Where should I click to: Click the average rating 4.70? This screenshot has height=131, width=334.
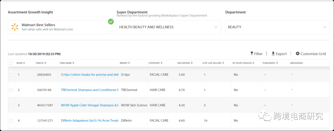182,90
